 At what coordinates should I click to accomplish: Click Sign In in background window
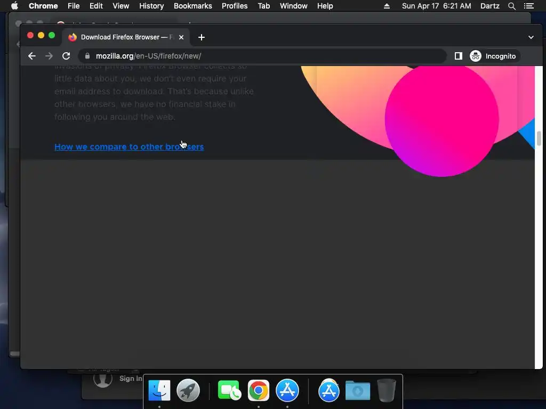131,379
